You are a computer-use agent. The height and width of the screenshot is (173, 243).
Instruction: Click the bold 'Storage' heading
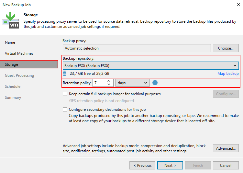30,15
